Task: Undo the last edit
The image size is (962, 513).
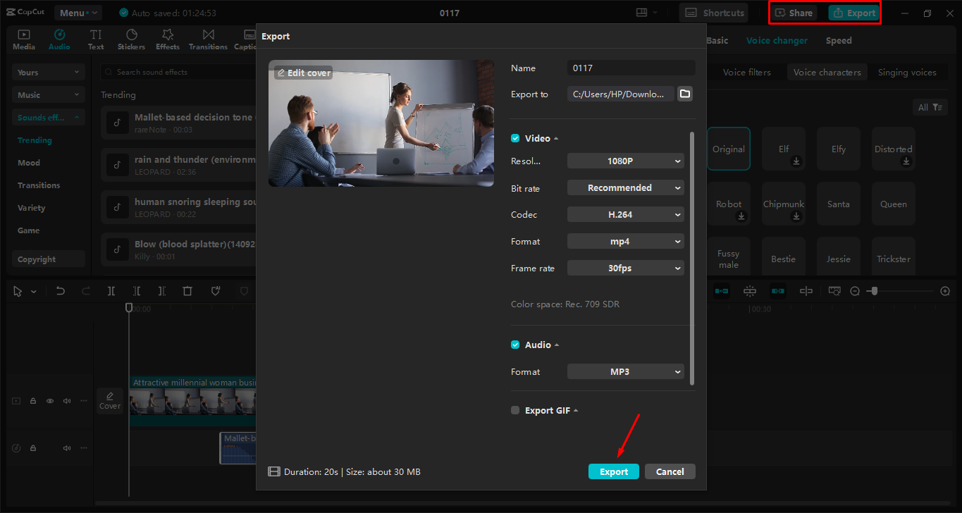Action: (61, 291)
